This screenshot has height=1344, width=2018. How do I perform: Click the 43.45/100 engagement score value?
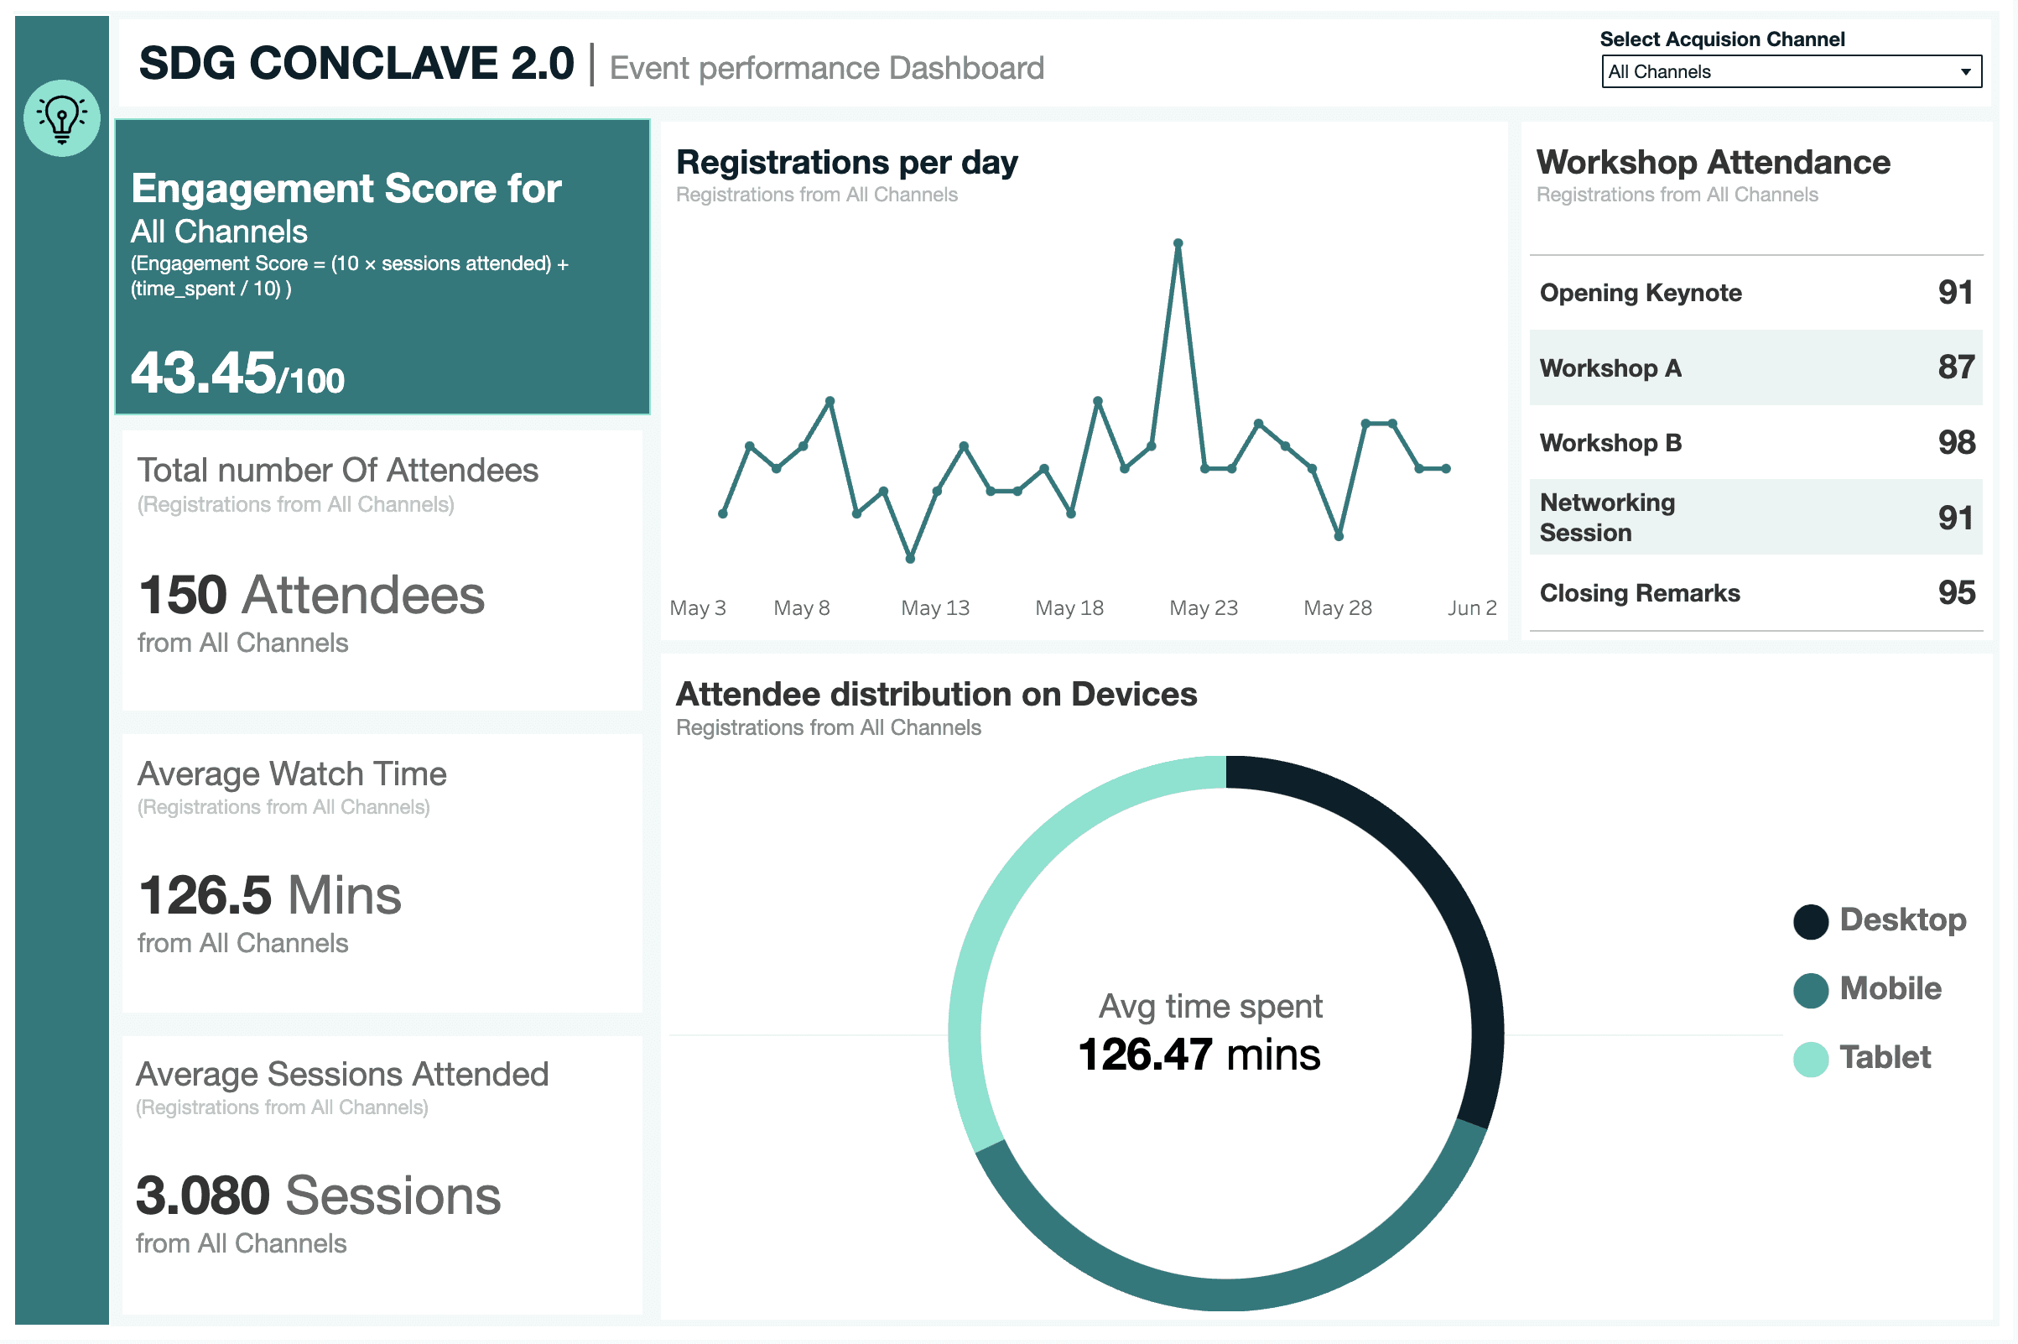point(237,373)
